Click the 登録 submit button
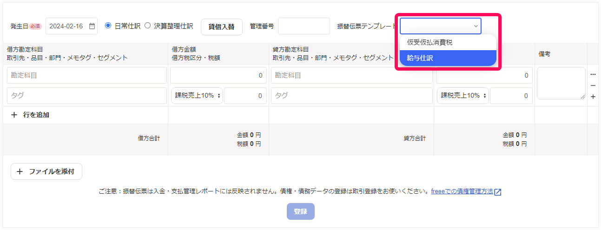Viewport: 601px width, 230px height. click(x=301, y=211)
